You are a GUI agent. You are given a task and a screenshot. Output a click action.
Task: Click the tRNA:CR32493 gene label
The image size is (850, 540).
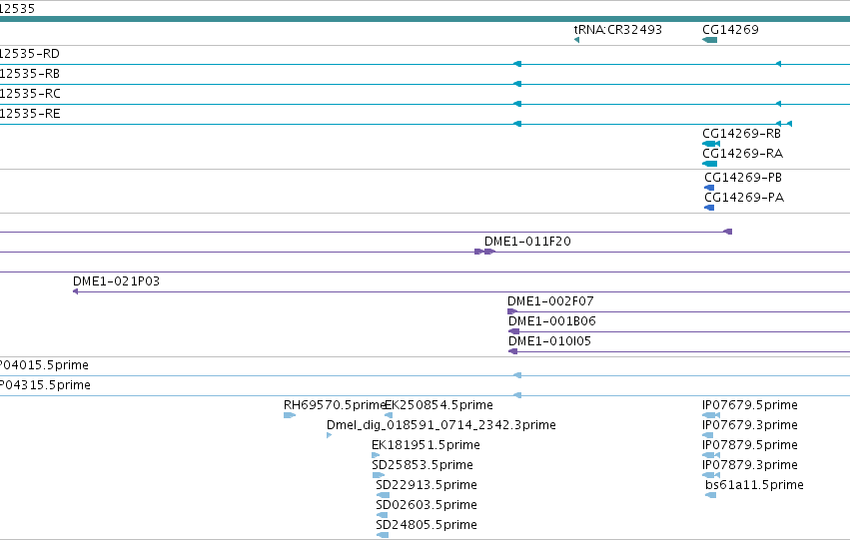[618, 30]
